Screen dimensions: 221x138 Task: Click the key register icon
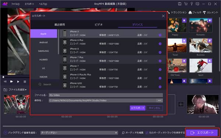click(x=192, y=4)
